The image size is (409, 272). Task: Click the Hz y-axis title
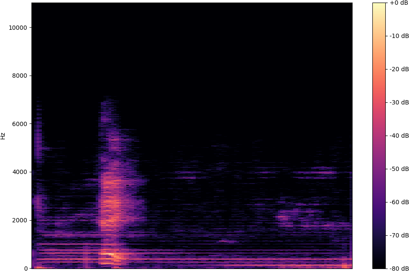click(3, 136)
